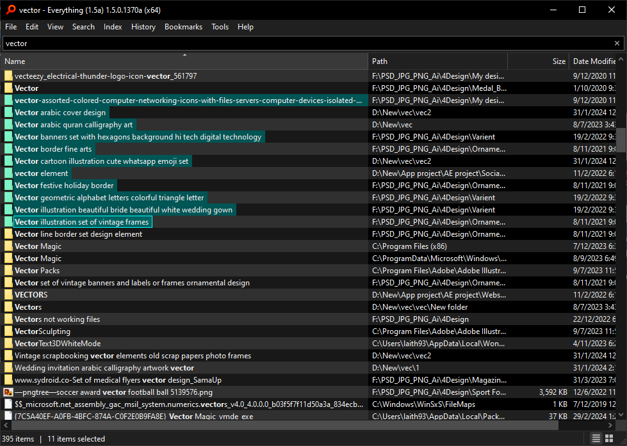Image resolution: width=627 pixels, height=446 pixels.
Task: Select 'Vector illustration set of vintage frames'
Action: 81,222
